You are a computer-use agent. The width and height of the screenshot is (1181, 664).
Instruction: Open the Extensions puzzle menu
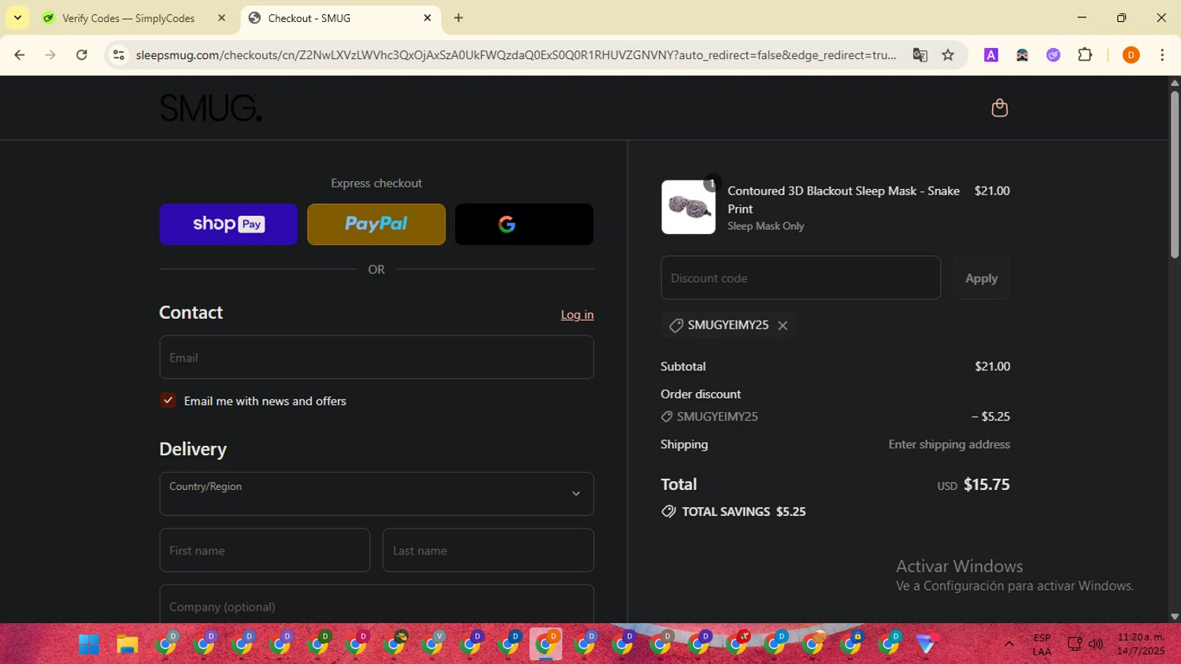[1085, 55]
